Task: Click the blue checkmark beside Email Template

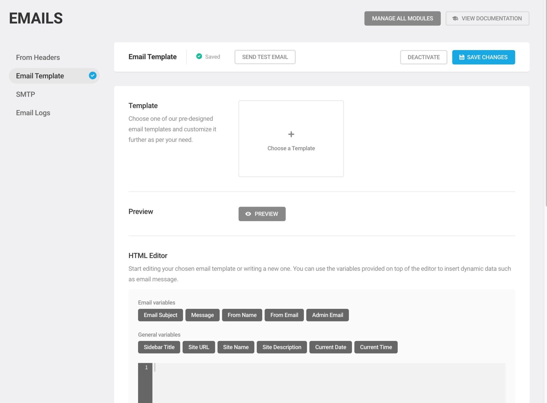Action: pos(93,76)
